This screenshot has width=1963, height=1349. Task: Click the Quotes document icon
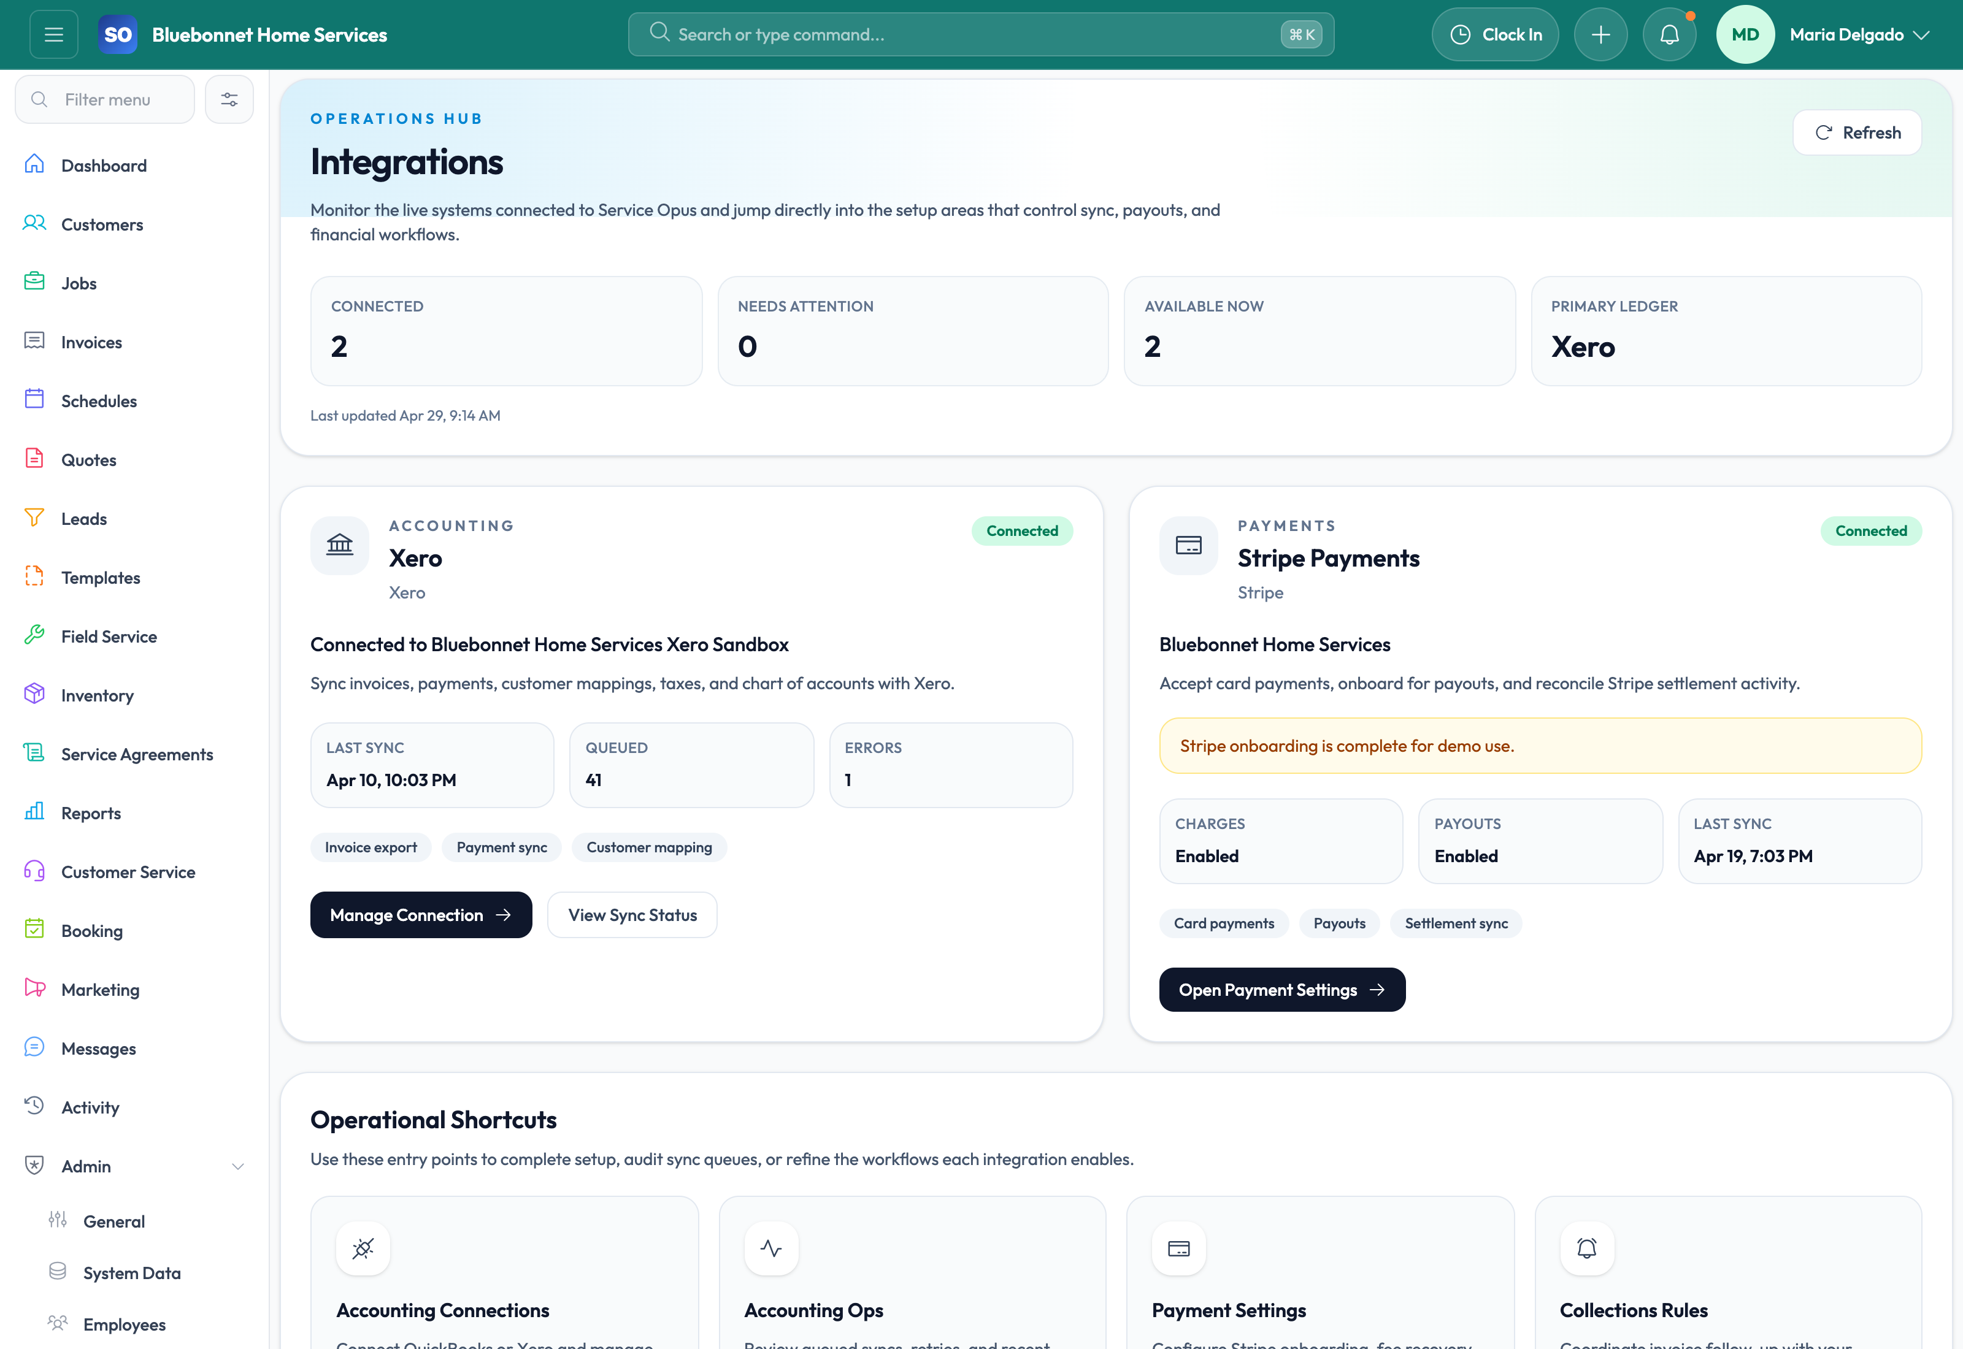click(x=35, y=458)
